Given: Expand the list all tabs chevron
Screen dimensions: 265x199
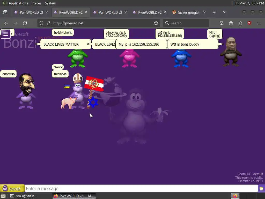Looking at the screenshot, I should (x=225, y=12).
